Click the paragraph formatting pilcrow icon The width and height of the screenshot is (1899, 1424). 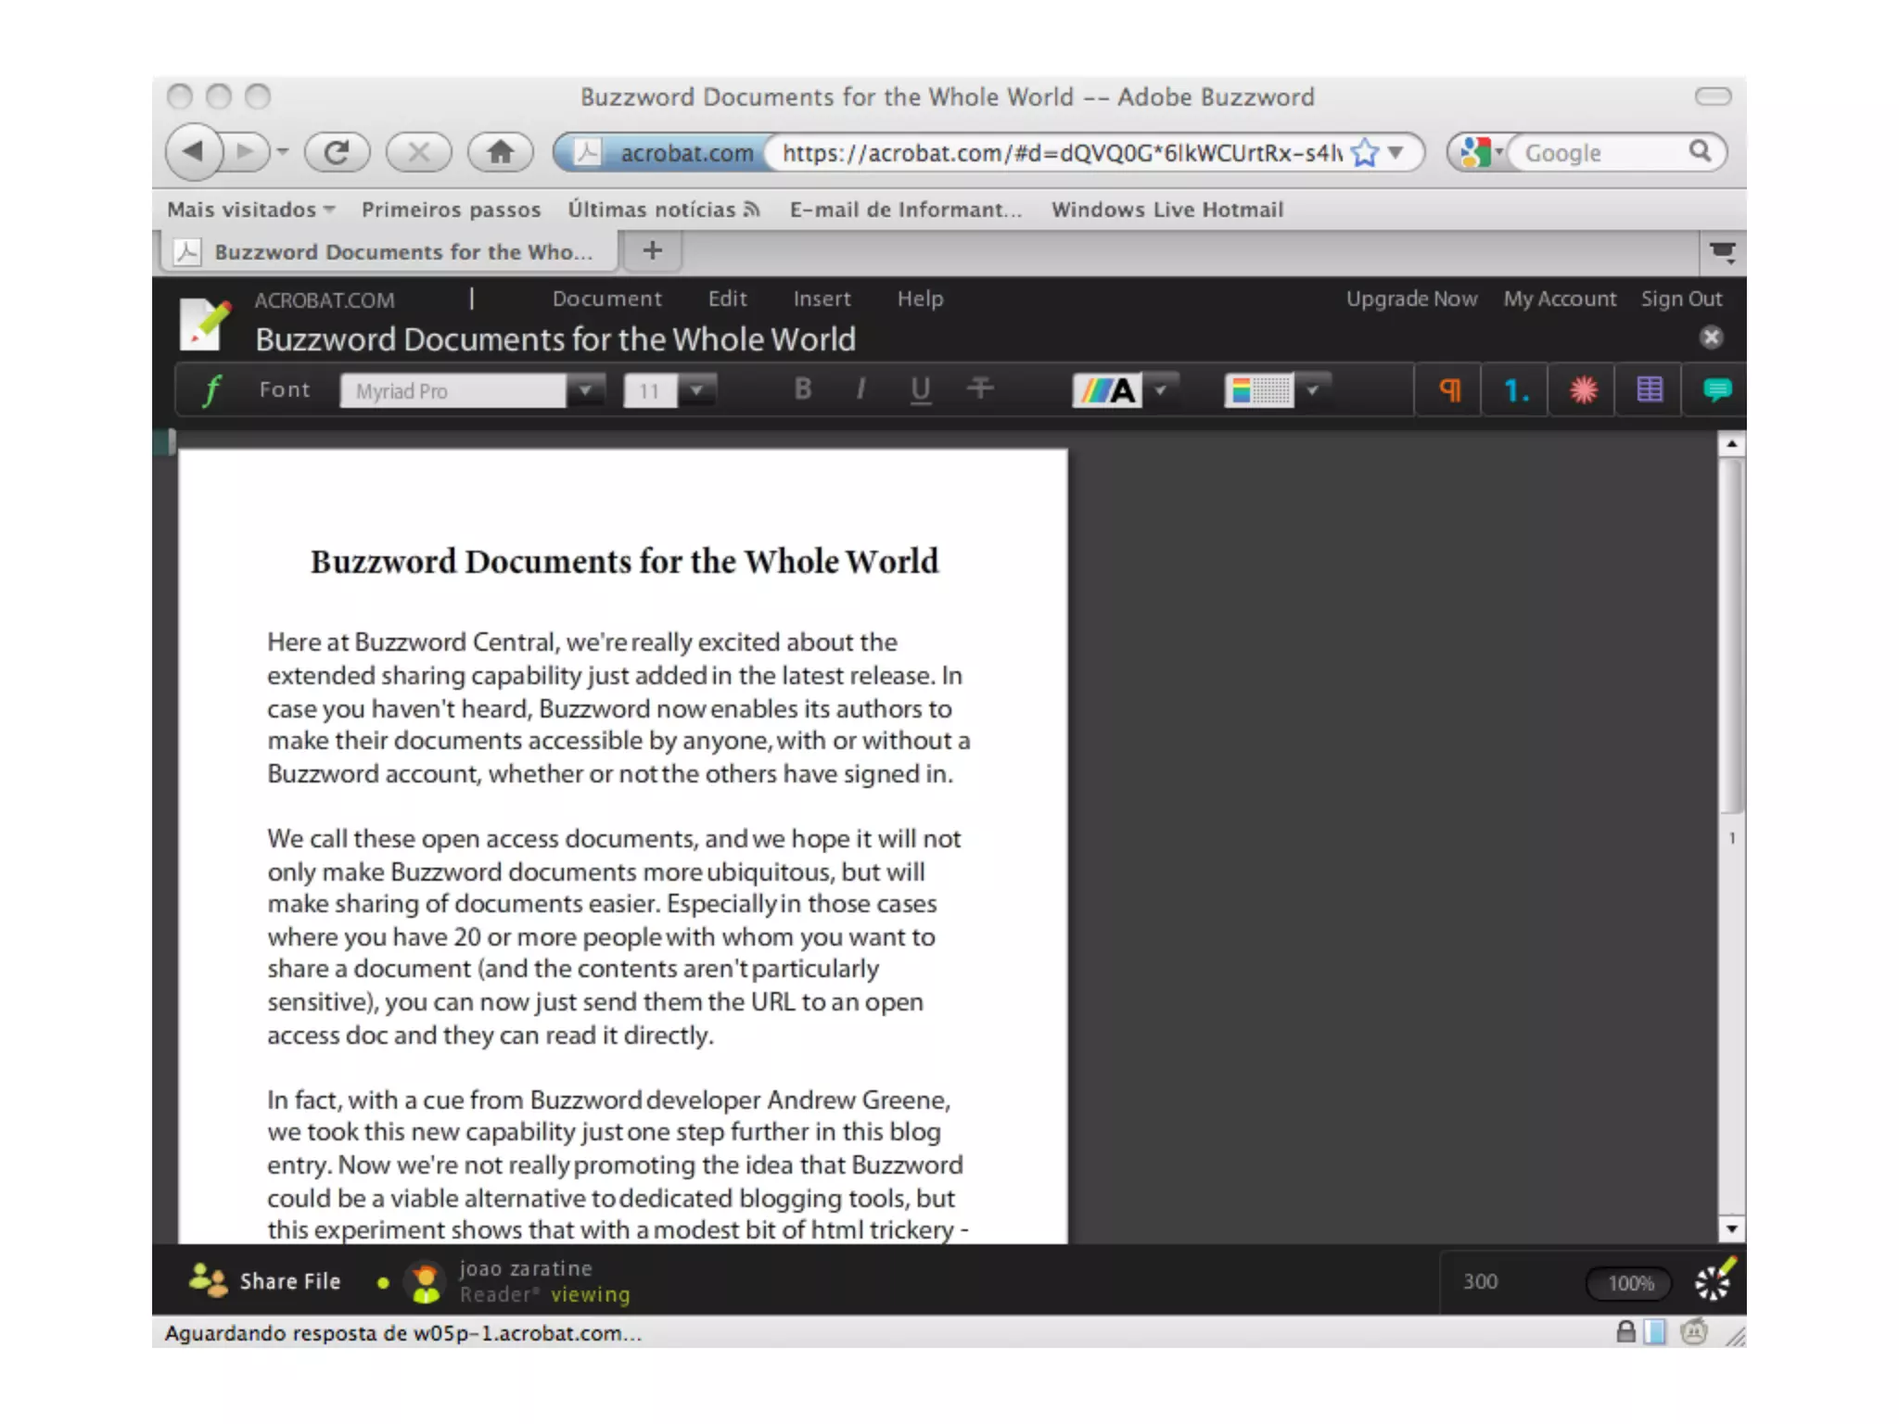point(1449,390)
